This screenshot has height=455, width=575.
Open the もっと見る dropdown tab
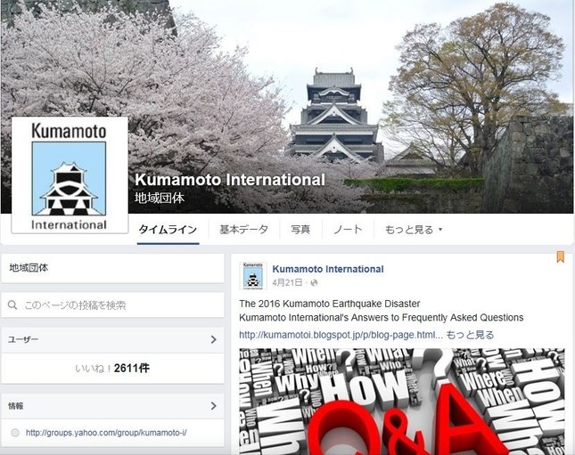point(414,230)
